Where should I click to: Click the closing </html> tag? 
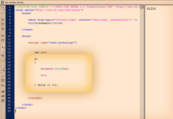(x=21, y=108)
